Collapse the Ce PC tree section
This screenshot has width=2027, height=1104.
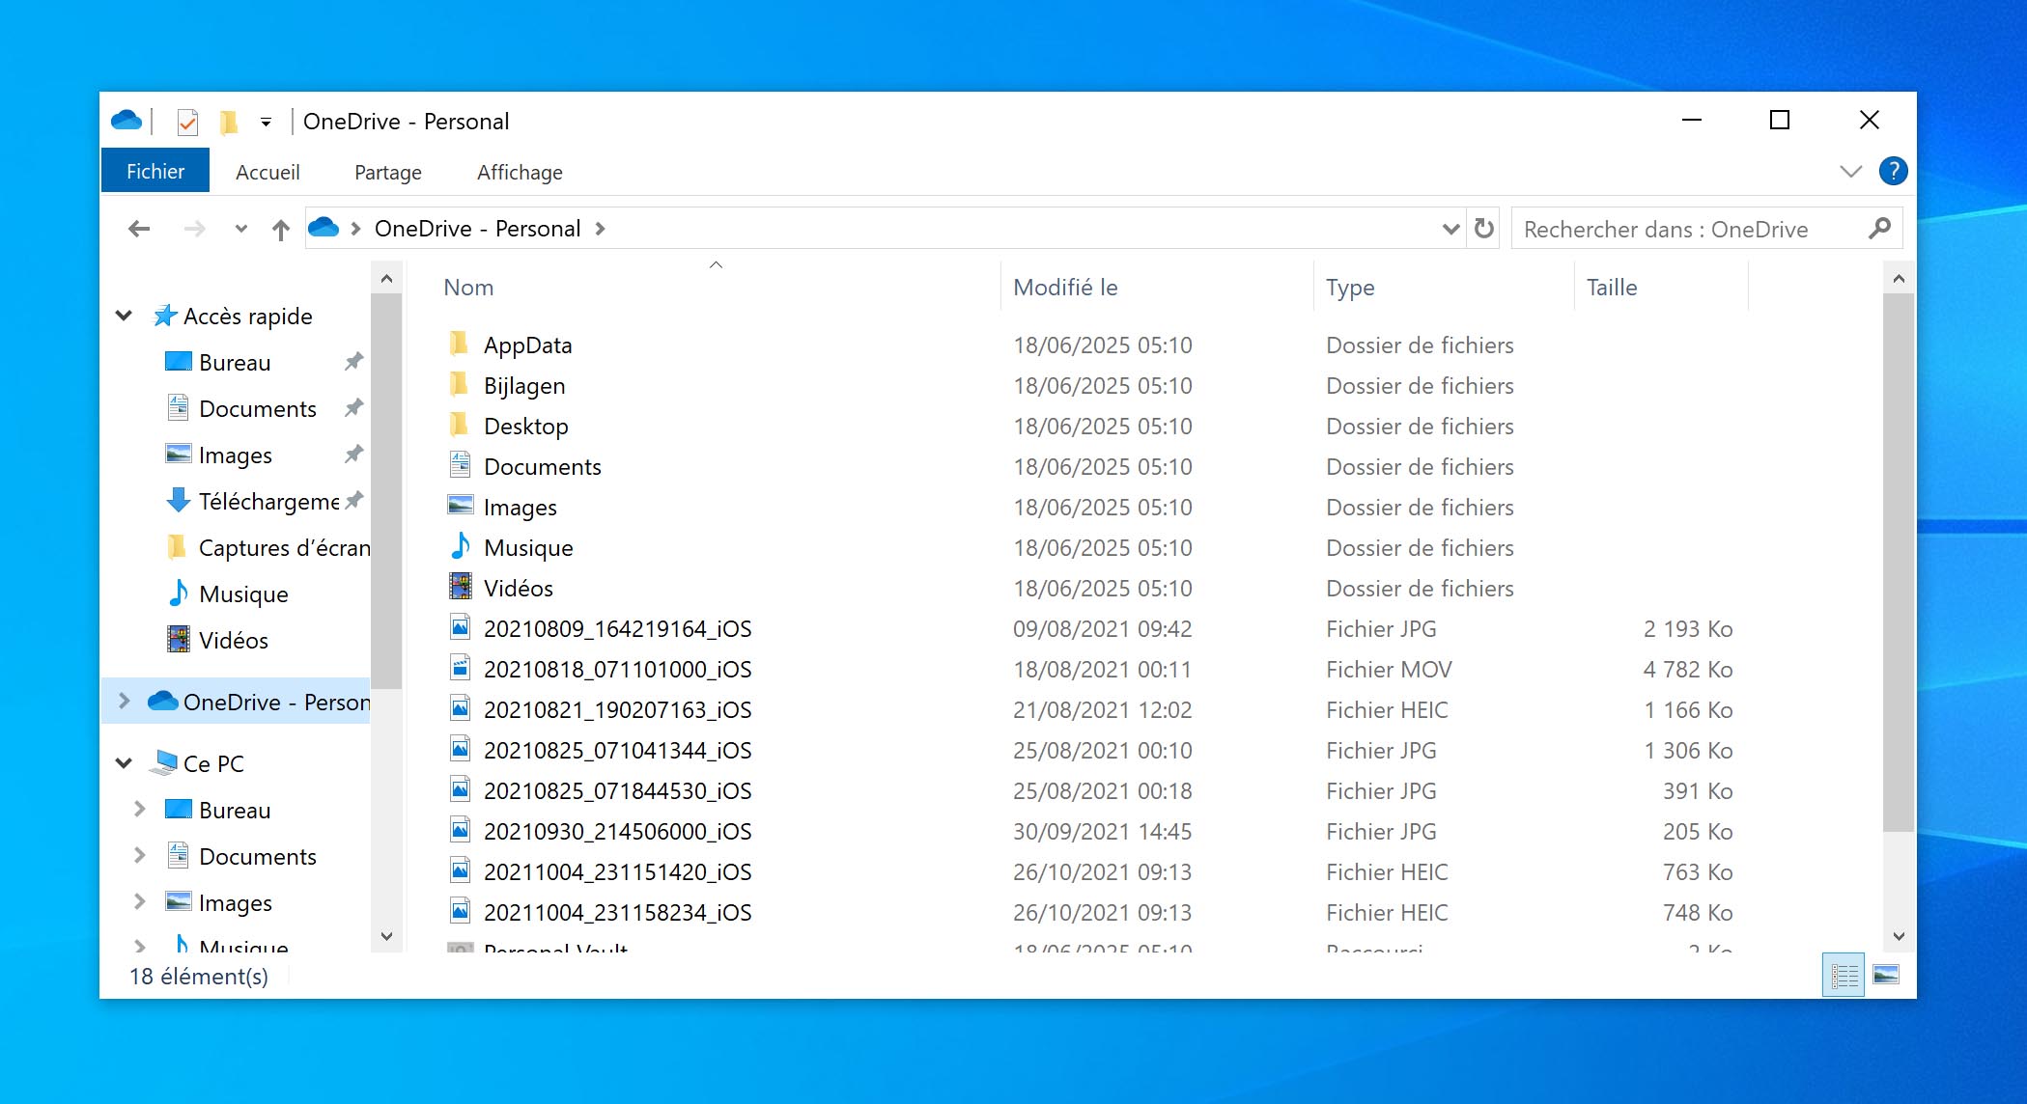[x=124, y=763]
